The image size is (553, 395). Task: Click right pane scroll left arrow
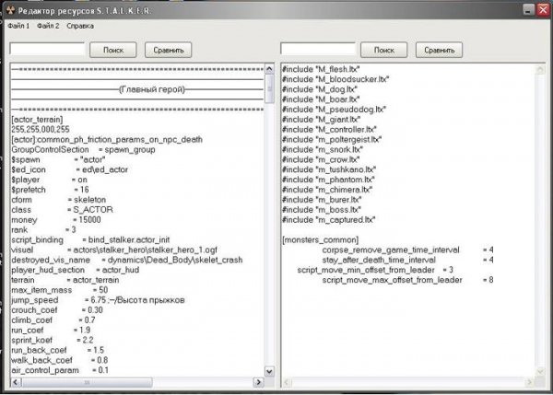[x=287, y=382]
